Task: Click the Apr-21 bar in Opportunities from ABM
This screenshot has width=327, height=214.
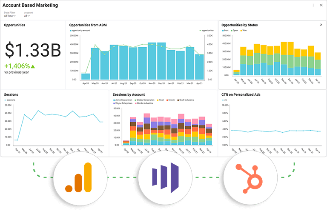Action: tap(199, 67)
